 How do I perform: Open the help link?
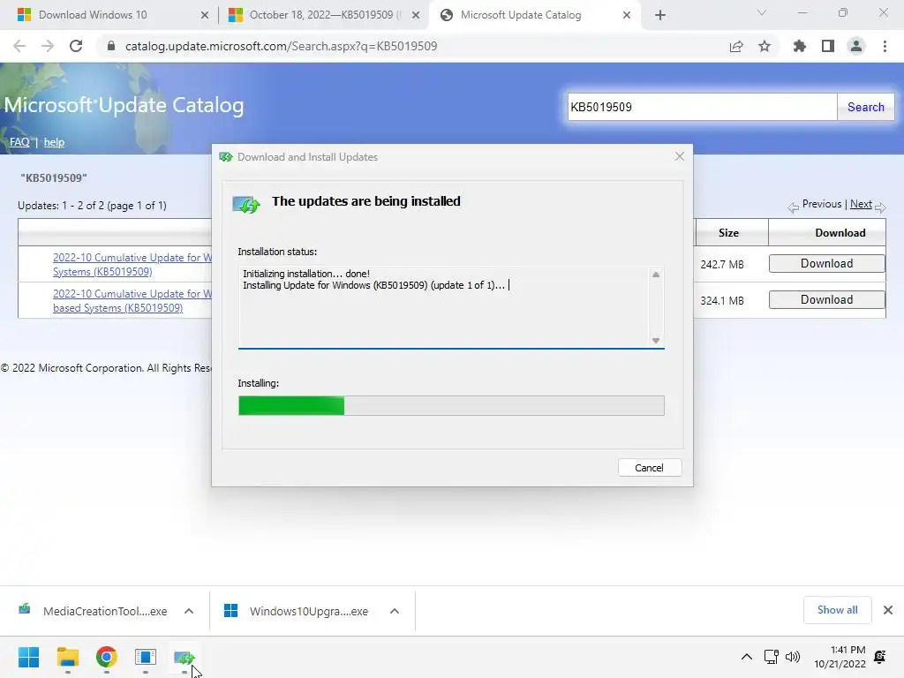(54, 142)
